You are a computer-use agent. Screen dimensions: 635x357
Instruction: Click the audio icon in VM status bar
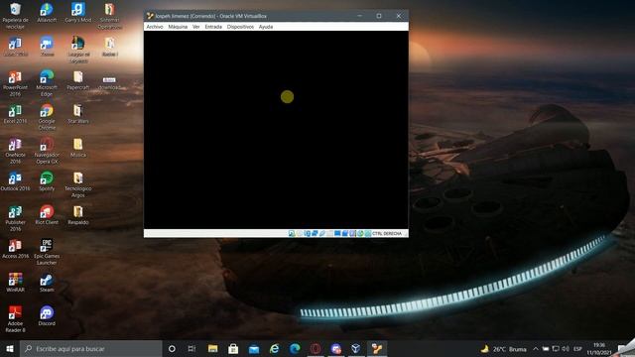(307, 234)
